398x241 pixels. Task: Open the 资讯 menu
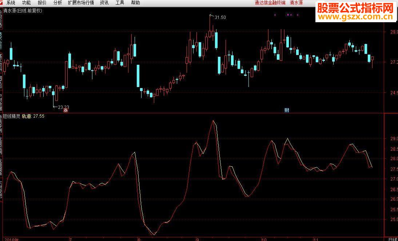104,3
